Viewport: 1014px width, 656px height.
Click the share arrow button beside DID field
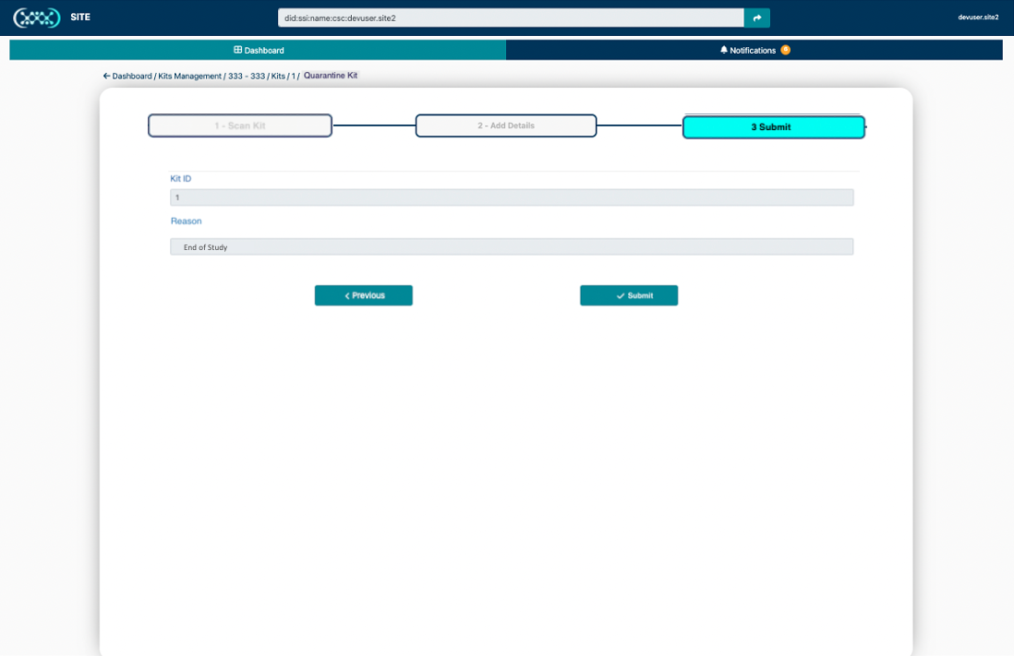tap(756, 18)
